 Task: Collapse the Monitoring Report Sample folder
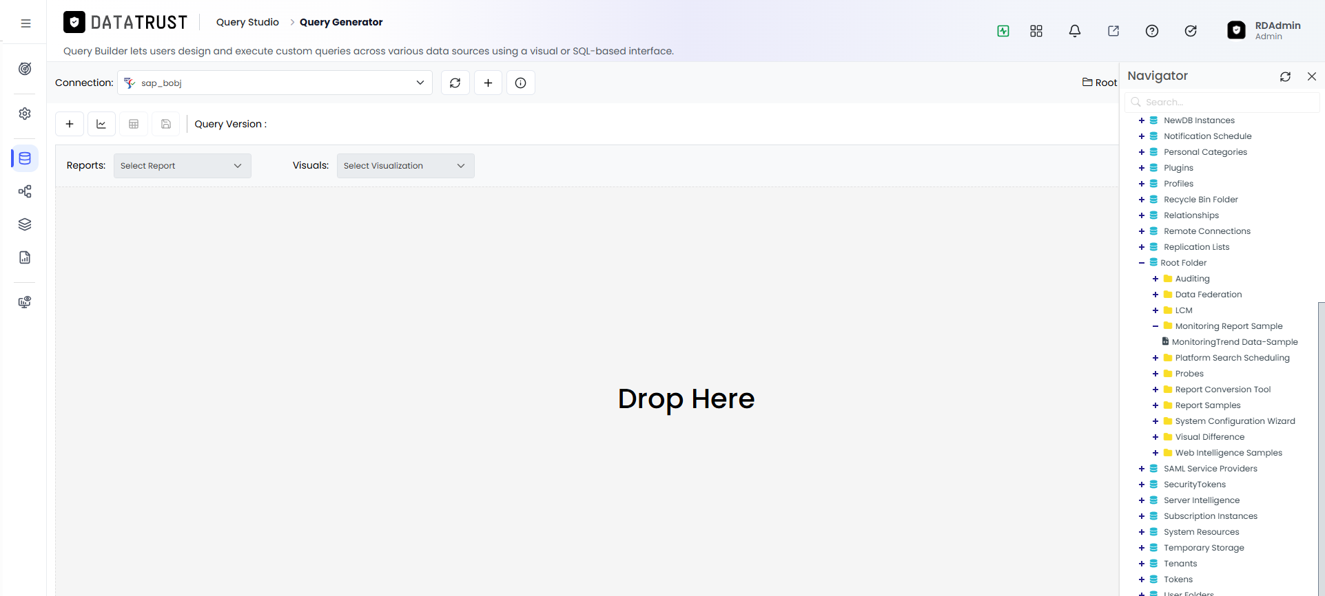tap(1155, 326)
